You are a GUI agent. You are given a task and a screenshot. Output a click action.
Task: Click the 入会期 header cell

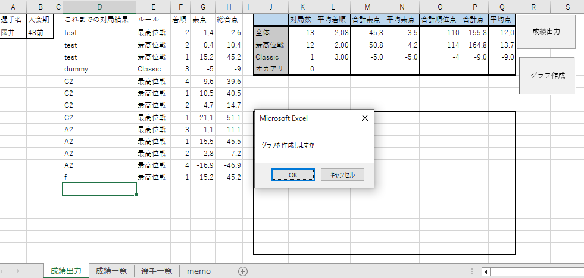tap(40, 20)
